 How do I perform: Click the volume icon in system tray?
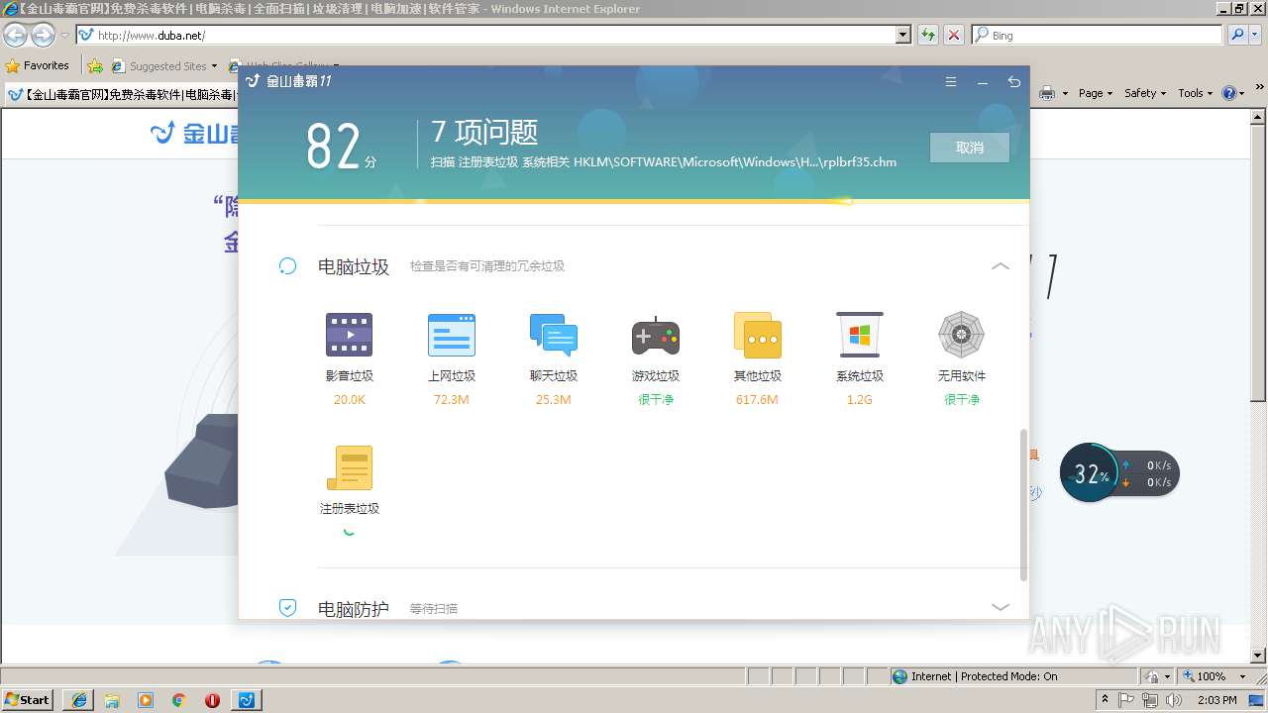(x=1174, y=700)
